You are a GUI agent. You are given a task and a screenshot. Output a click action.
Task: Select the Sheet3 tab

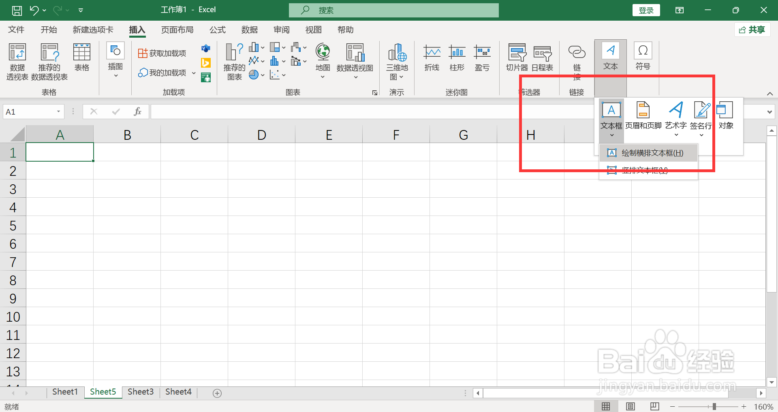141,392
